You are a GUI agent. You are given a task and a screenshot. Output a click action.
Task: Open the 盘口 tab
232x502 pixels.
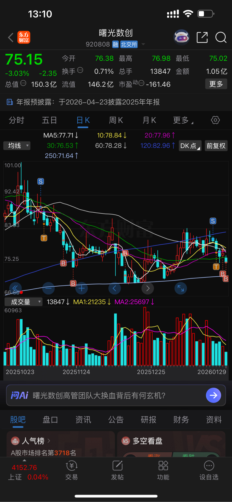50,420
